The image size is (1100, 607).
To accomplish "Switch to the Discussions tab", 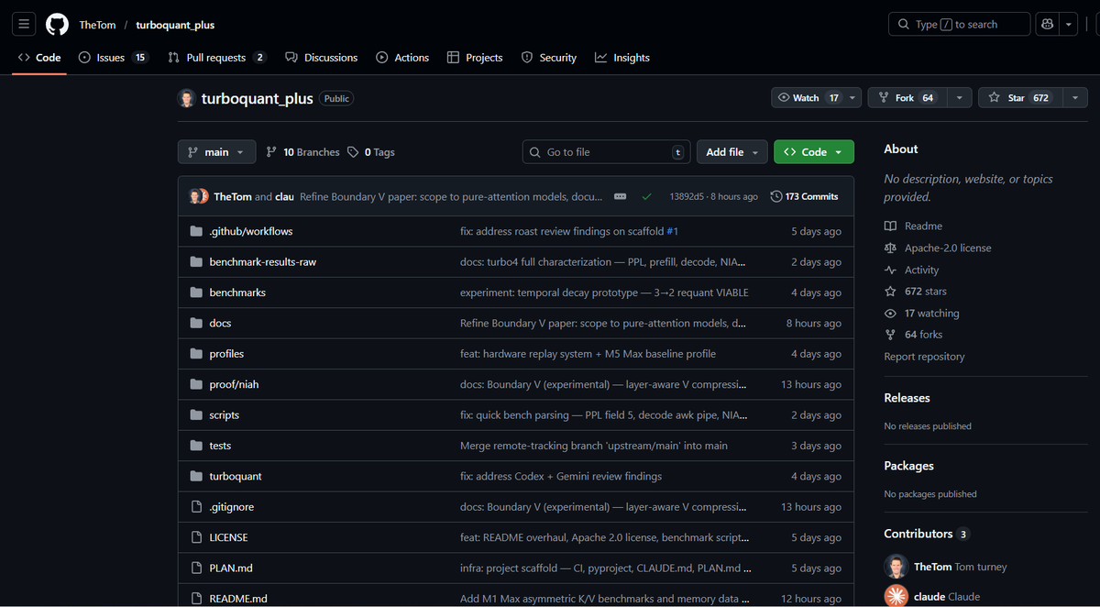I will point(322,57).
